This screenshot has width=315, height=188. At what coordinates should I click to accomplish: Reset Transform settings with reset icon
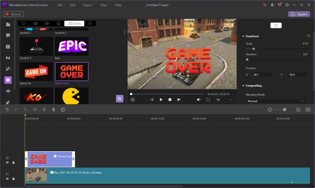(308, 36)
